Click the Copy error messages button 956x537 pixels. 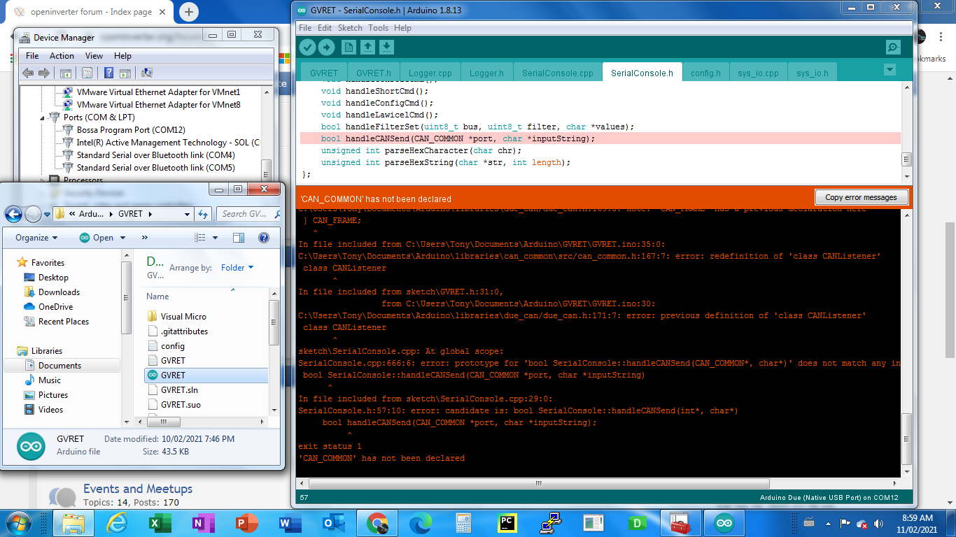[861, 197]
